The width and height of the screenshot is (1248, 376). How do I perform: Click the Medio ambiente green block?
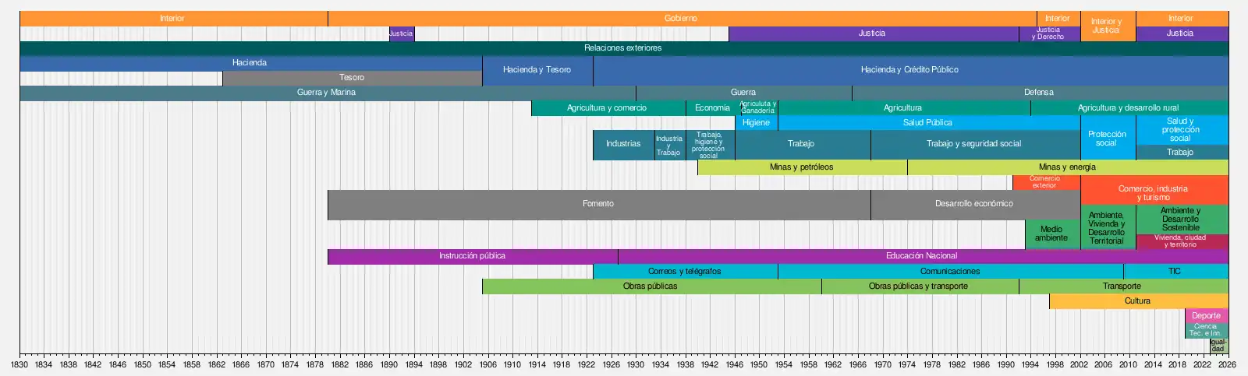tap(1051, 234)
